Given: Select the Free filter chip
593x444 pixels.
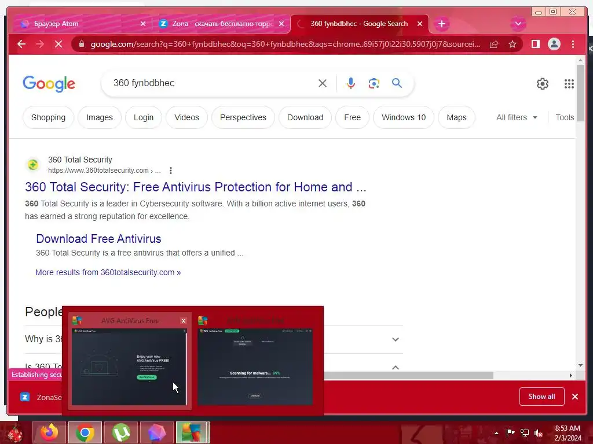Looking at the screenshot, I should (x=353, y=117).
